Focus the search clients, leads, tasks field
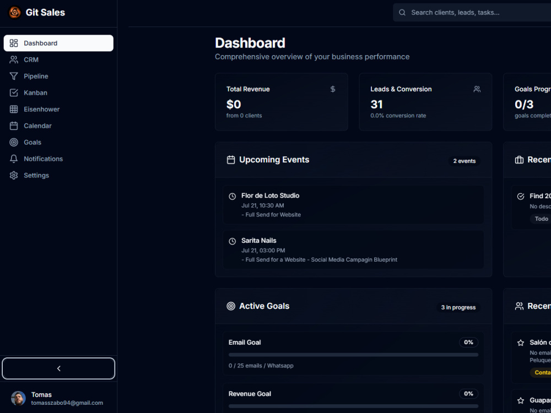 (472, 13)
